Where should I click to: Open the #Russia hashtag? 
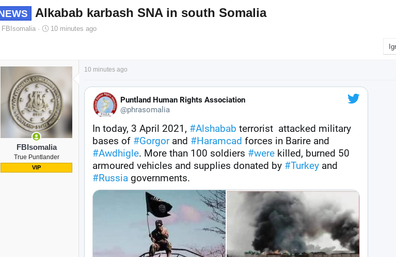[x=110, y=178]
